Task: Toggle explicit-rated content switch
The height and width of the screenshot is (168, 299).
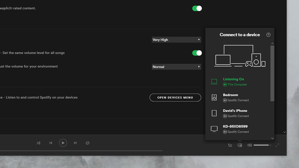Action: [x=197, y=8]
